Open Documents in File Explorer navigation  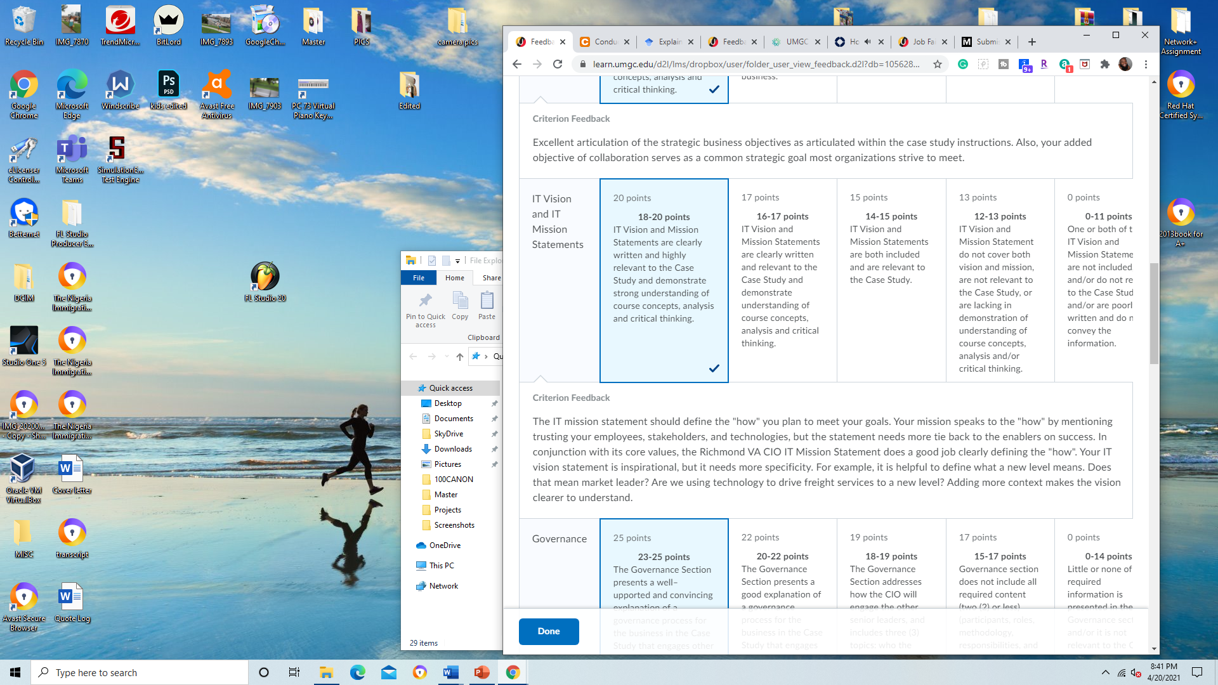(454, 419)
